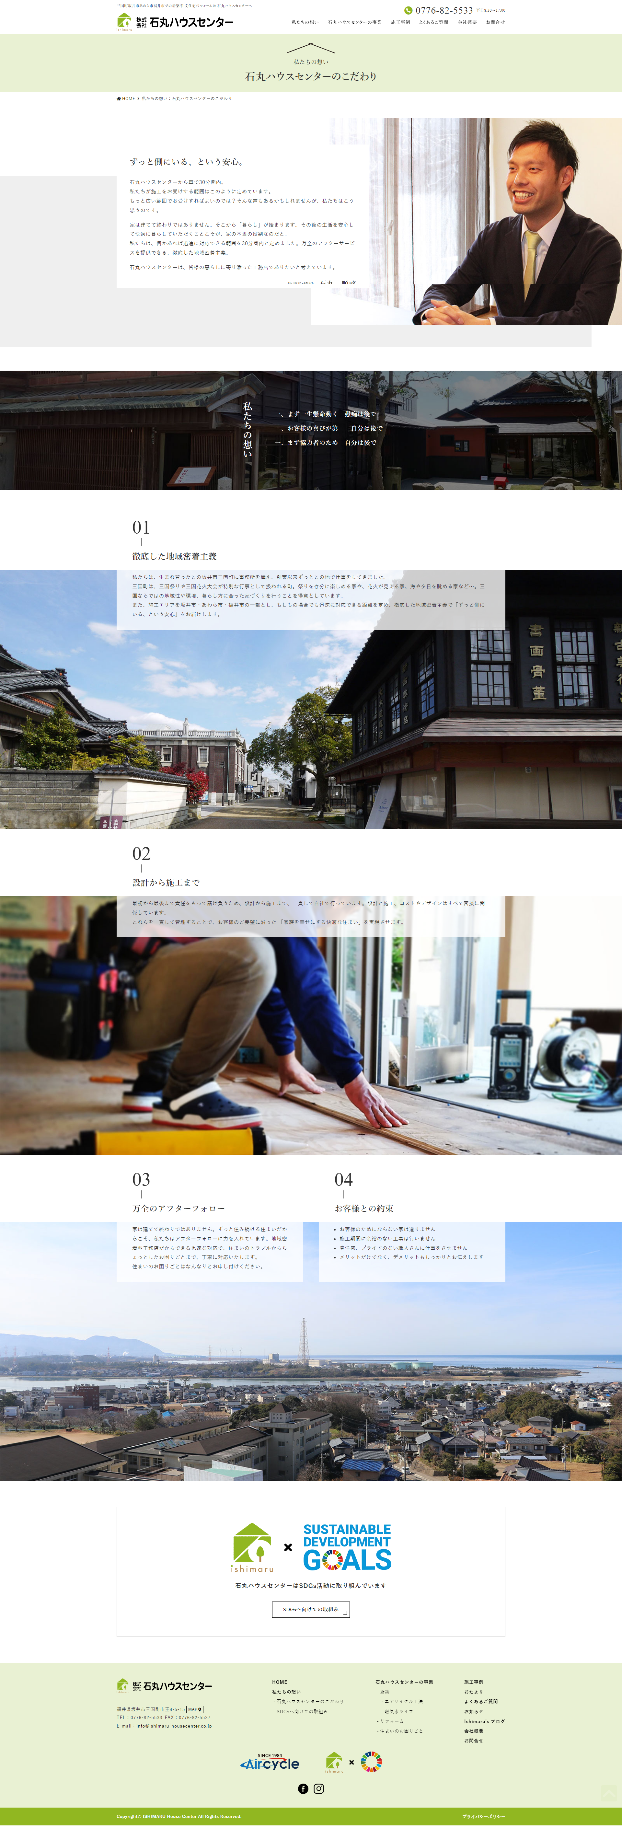The image size is (622, 1828).
Task: Click the Ishimaru house logo in header
Action: (175, 22)
